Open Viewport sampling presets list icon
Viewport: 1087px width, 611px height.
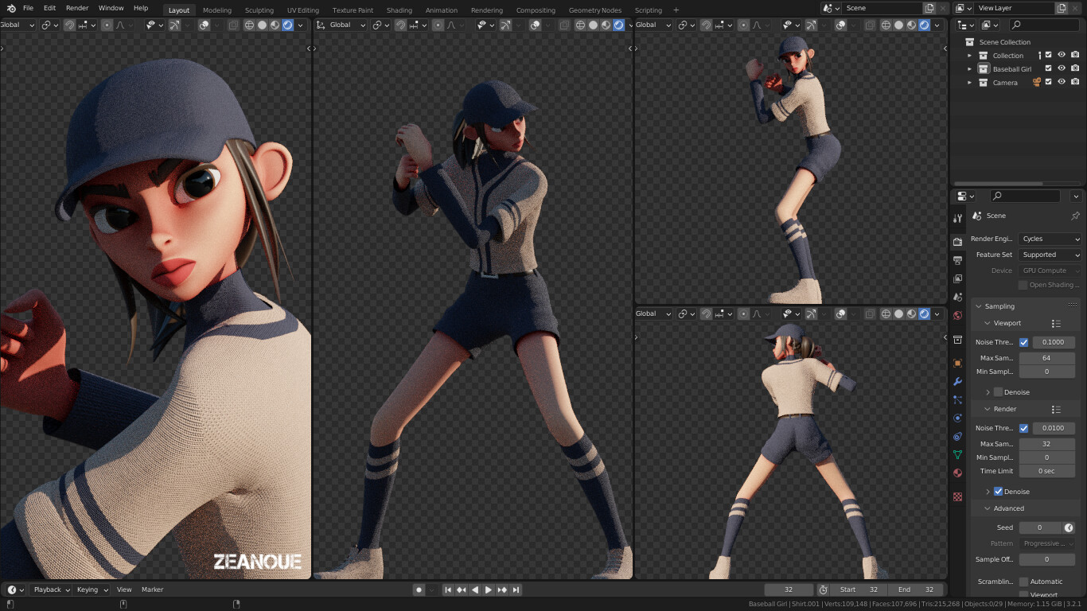point(1056,324)
